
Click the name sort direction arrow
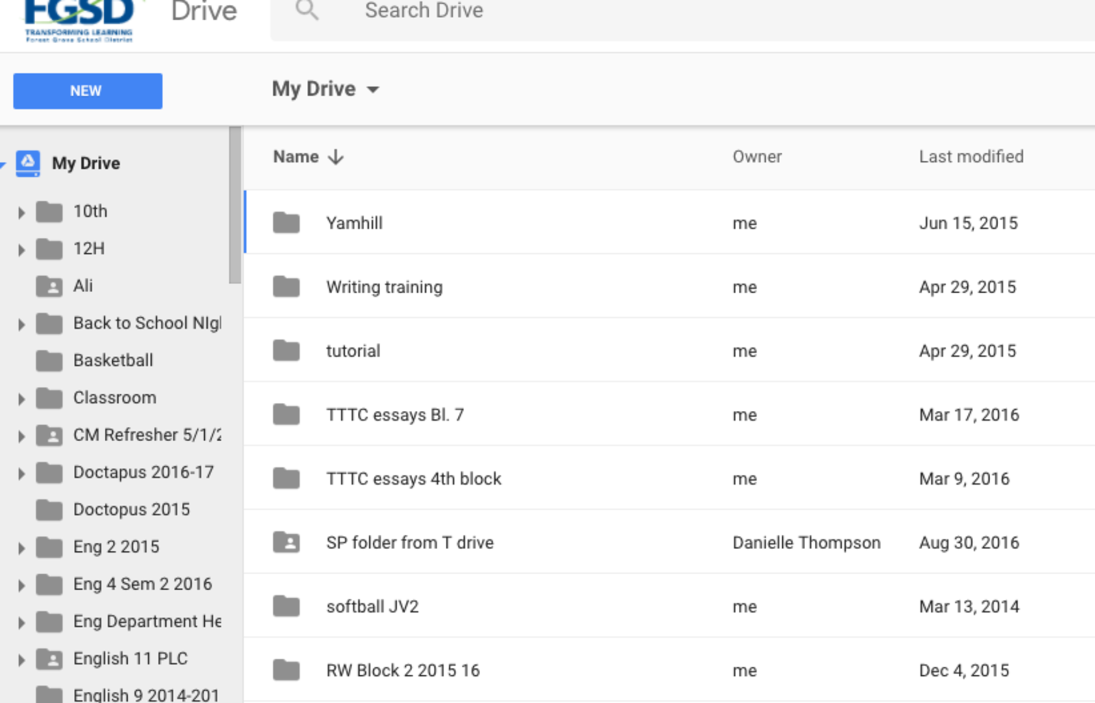tap(336, 157)
